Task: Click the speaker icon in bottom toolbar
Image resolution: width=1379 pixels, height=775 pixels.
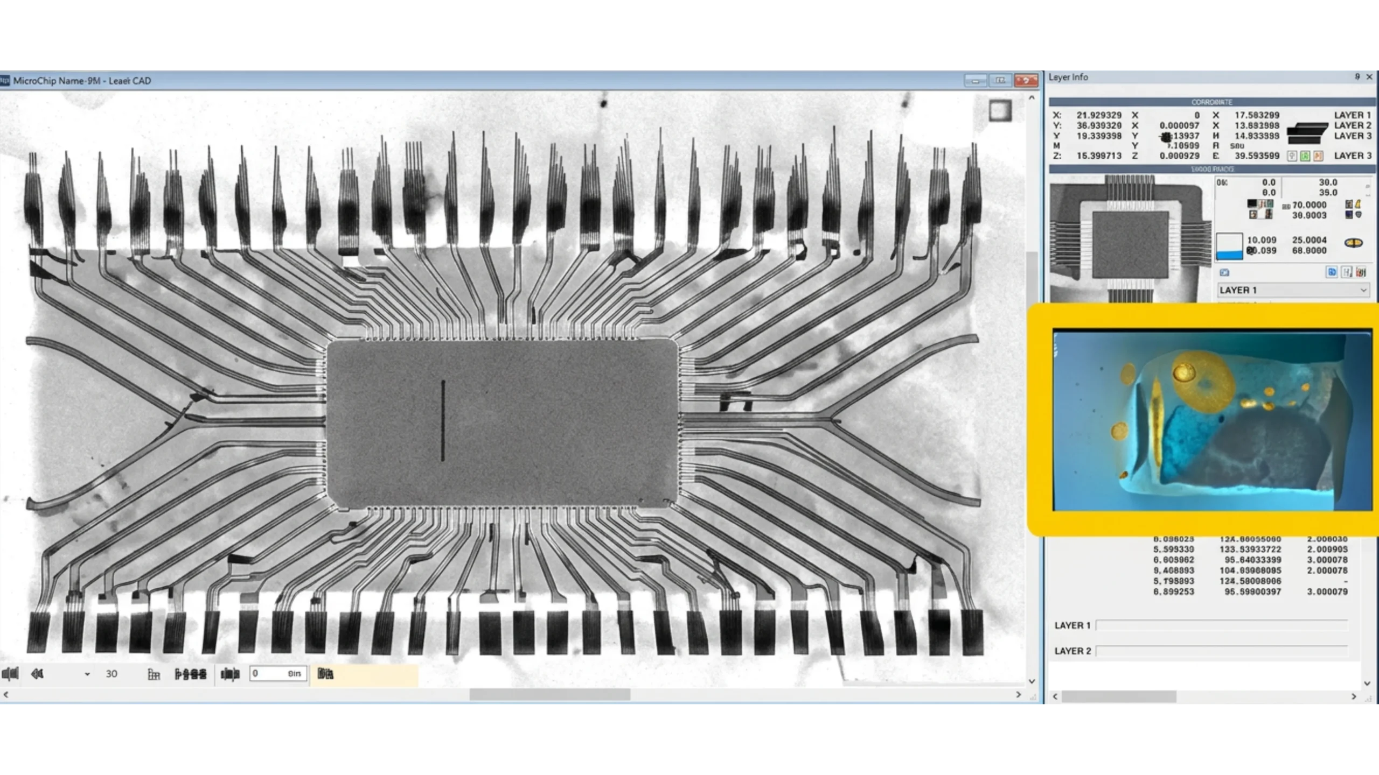Action: (10, 673)
